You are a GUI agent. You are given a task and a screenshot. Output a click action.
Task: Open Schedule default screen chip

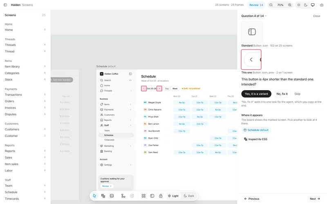[x=256, y=130]
